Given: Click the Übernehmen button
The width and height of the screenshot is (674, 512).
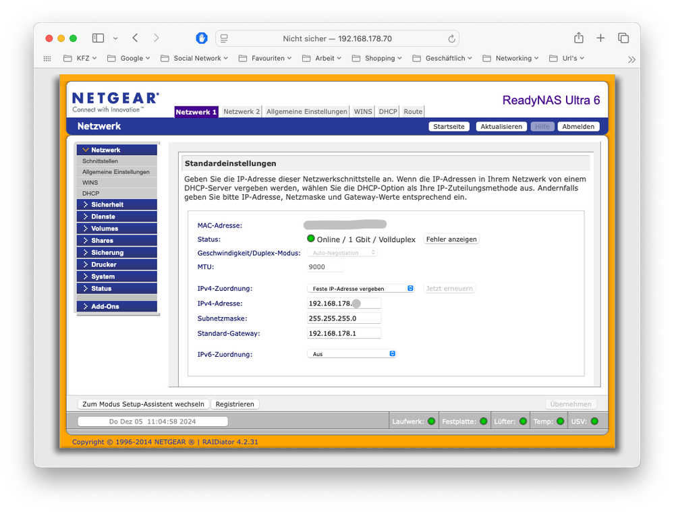Looking at the screenshot, I should (x=570, y=404).
